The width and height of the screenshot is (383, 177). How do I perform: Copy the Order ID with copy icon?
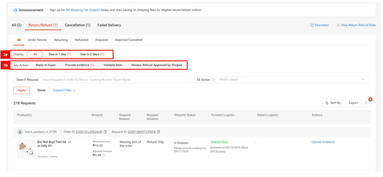pos(105,132)
